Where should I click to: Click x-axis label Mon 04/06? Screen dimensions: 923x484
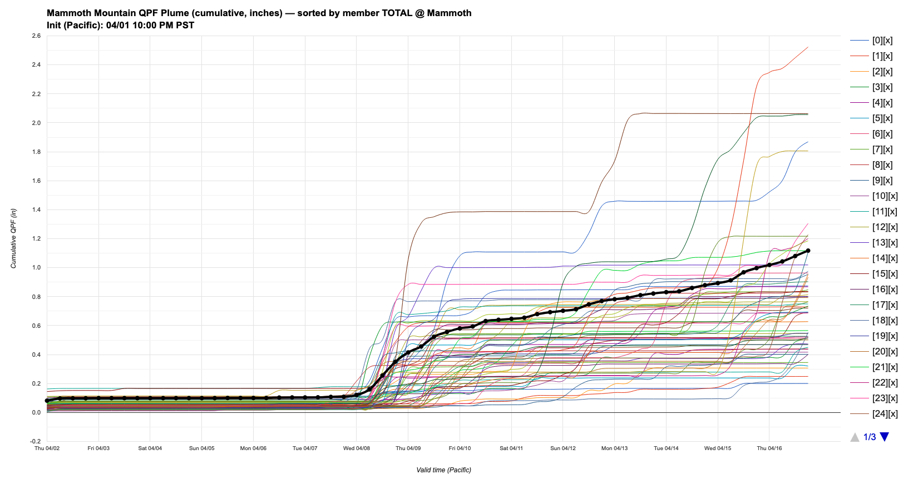[x=253, y=448]
